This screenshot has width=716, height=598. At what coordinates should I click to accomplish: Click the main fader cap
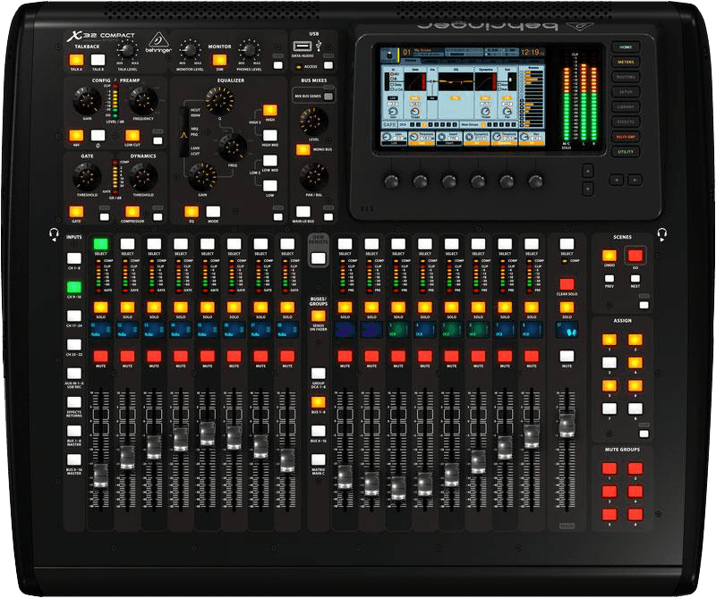567,425
